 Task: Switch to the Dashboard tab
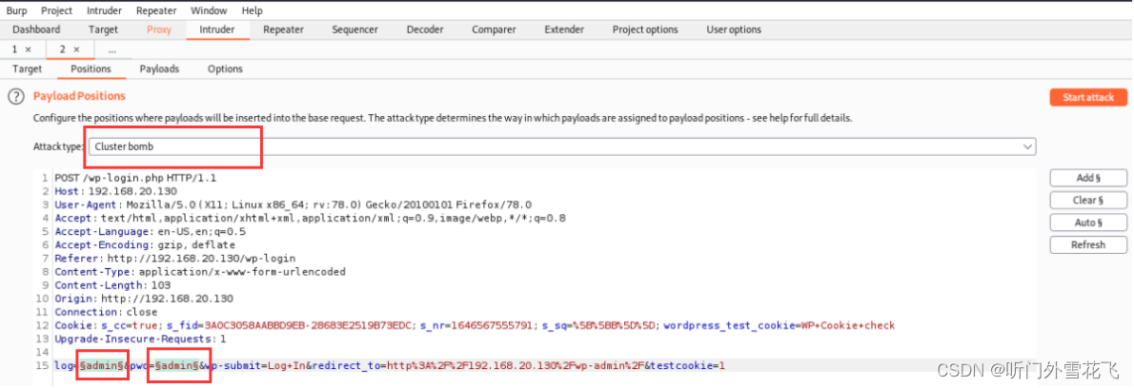click(36, 29)
